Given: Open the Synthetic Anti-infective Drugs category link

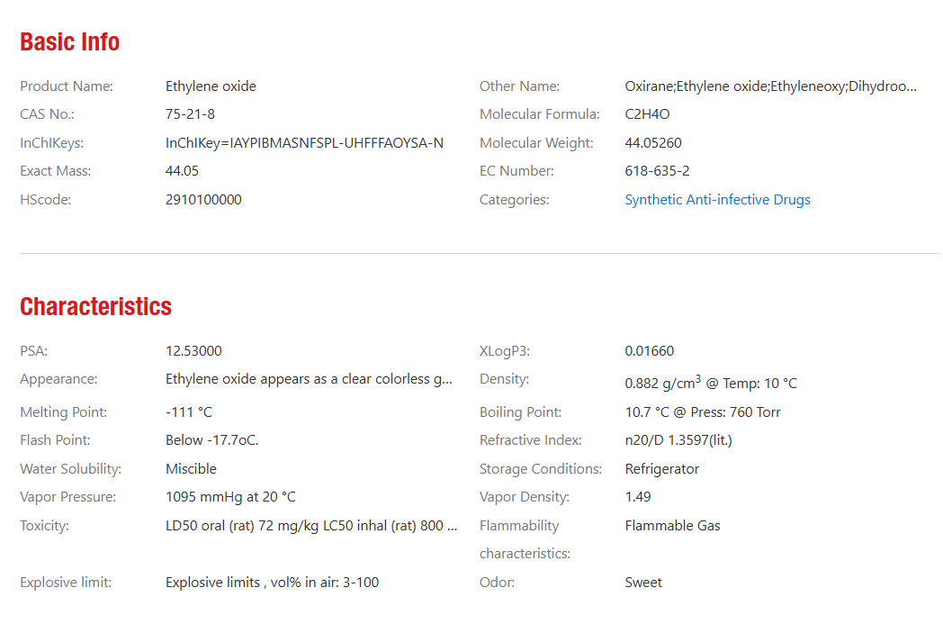Looking at the screenshot, I should (x=717, y=200).
